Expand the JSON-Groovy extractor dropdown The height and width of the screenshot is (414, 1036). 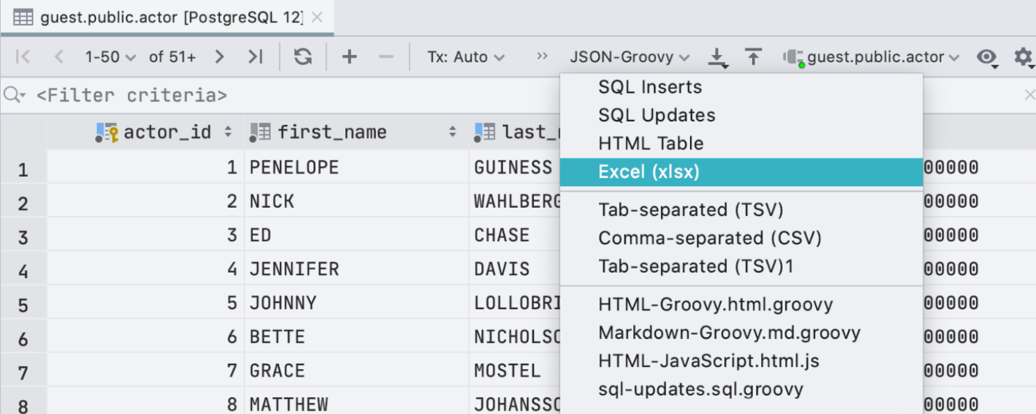(629, 57)
